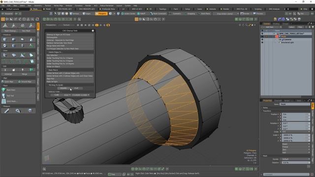Open the Render menu
This screenshot has width=315, height=177.
pyautogui.click(x=88, y=5)
